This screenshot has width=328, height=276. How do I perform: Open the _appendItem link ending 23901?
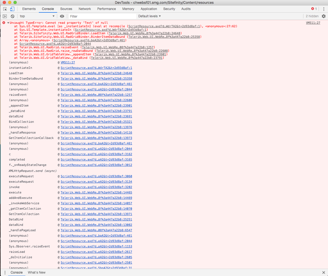pos(96,106)
